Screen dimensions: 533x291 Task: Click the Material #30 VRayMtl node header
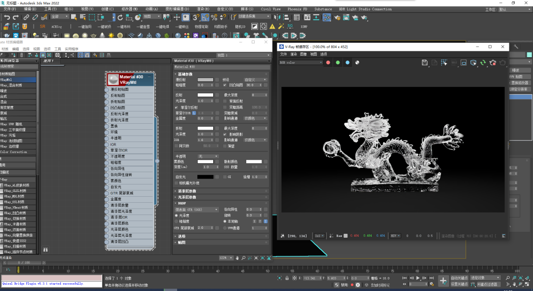click(x=130, y=79)
